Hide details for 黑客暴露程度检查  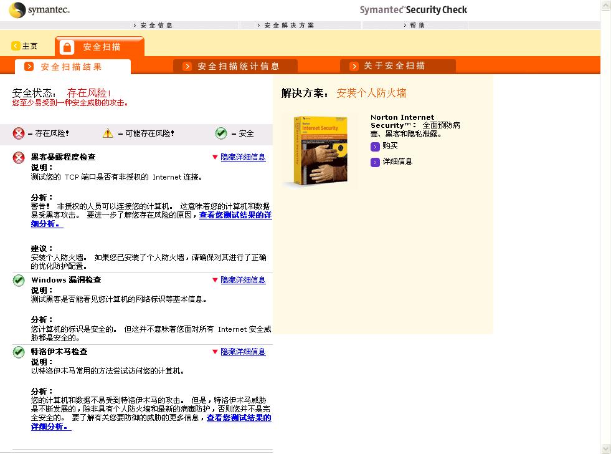coord(243,157)
